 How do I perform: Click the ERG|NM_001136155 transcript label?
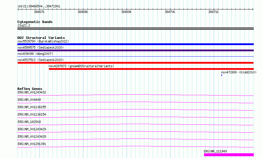click(32, 107)
